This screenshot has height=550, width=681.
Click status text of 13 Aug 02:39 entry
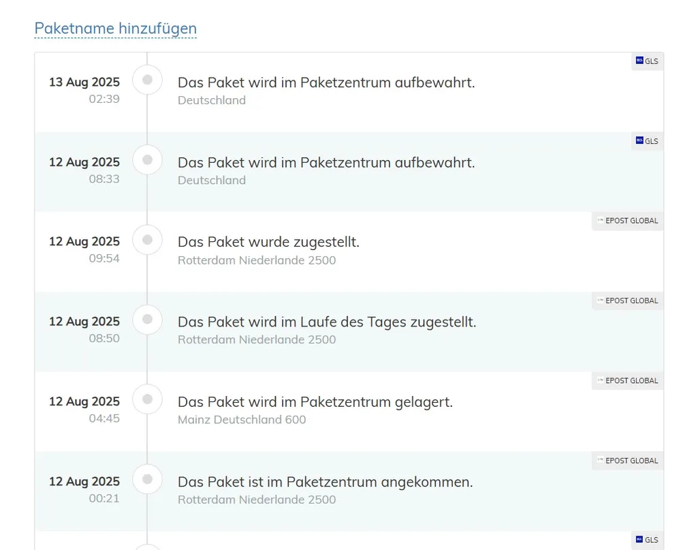pos(326,82)
